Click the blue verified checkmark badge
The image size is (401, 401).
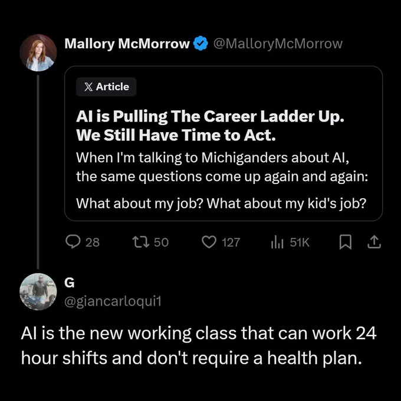tap(200, 43)
